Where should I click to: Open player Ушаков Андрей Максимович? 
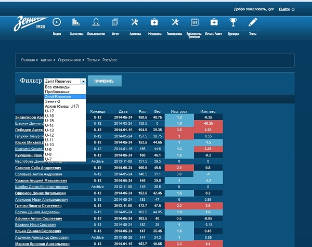[41, 180]
